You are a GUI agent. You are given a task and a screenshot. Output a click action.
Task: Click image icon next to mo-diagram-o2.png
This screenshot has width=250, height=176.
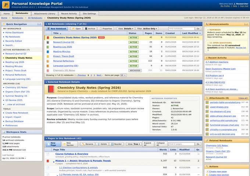(207, 112)
